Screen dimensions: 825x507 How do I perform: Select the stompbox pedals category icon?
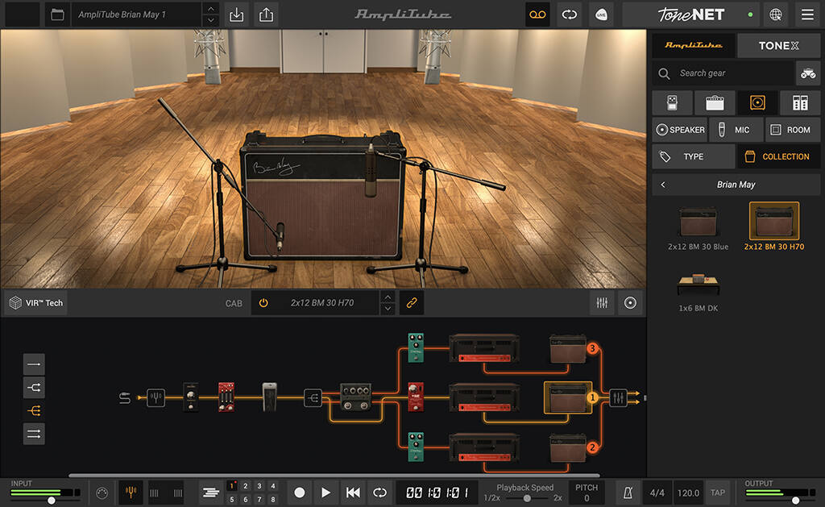tap(670, 102)
